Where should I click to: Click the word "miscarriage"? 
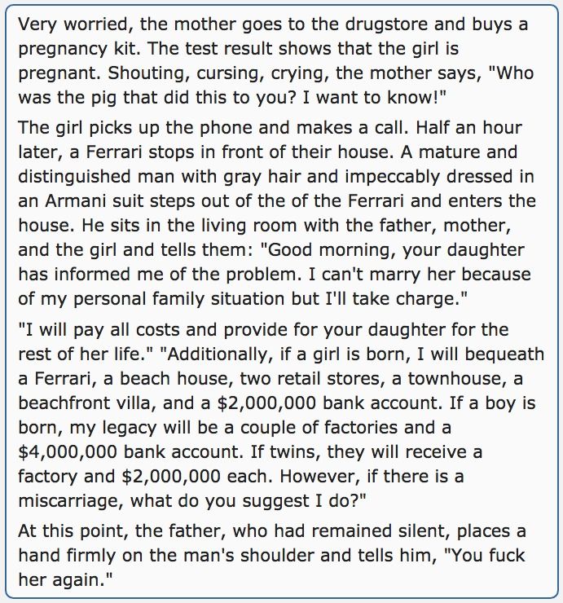(71, 501)
